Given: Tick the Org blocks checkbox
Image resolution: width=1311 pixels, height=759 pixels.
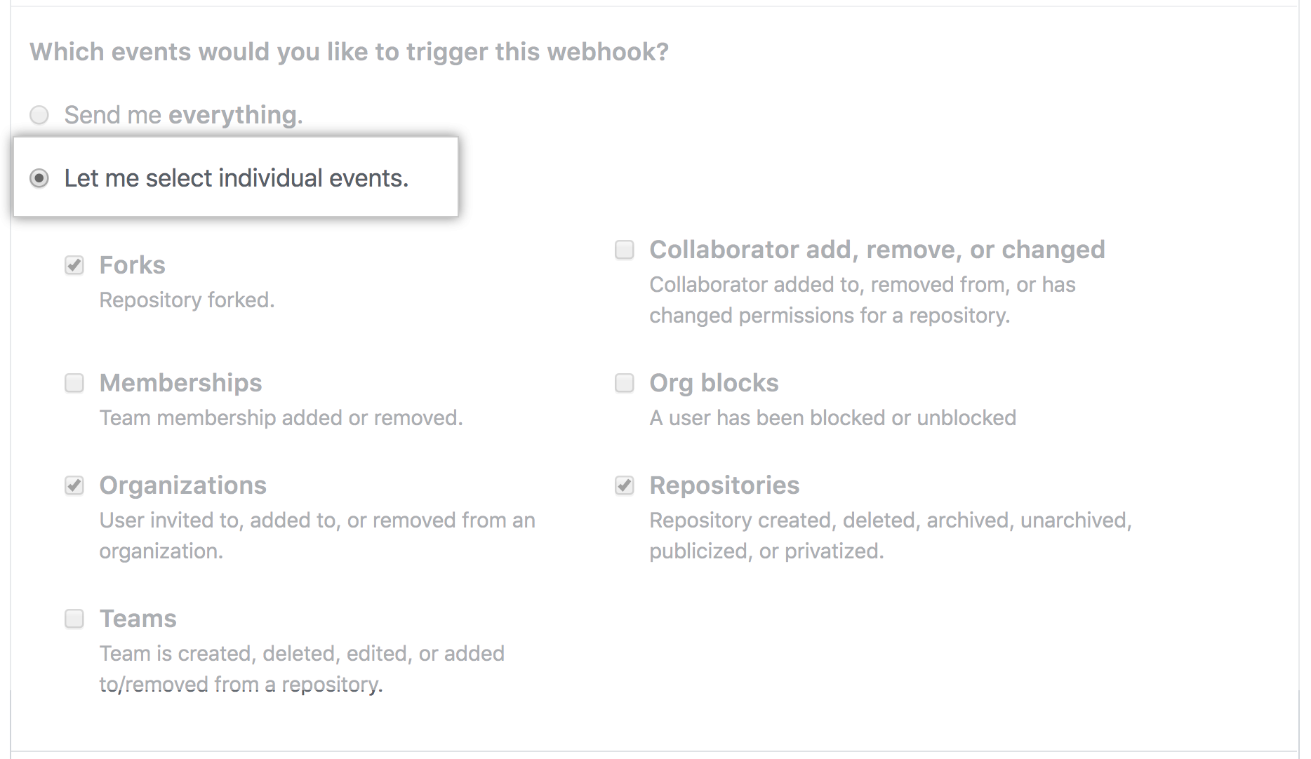Looking at the screenshot, I should 625,383.
